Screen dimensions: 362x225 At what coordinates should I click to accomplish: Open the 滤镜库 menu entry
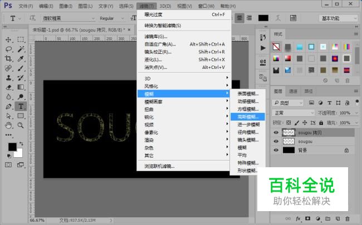[184, 36]
